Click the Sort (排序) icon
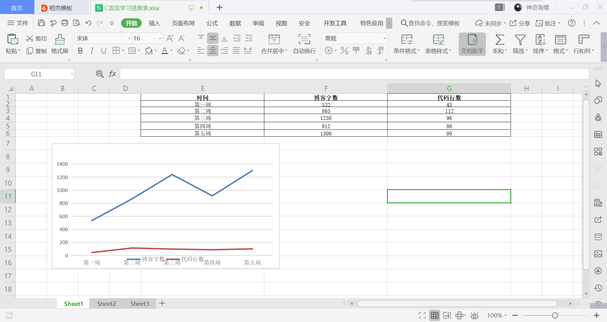This screenshot has height=322, width=607. [x=541, y=40]
